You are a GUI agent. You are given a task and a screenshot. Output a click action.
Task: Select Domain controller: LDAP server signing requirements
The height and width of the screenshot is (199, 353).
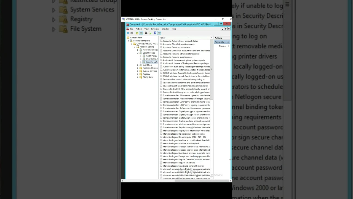click(186, 105)
